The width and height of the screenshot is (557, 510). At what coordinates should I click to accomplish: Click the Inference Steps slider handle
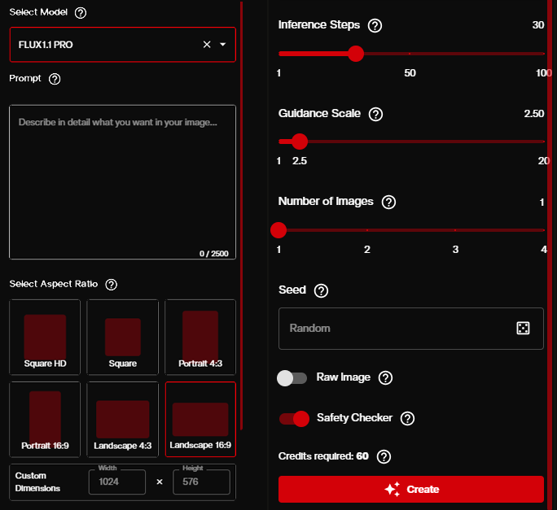tap(356, 54)
